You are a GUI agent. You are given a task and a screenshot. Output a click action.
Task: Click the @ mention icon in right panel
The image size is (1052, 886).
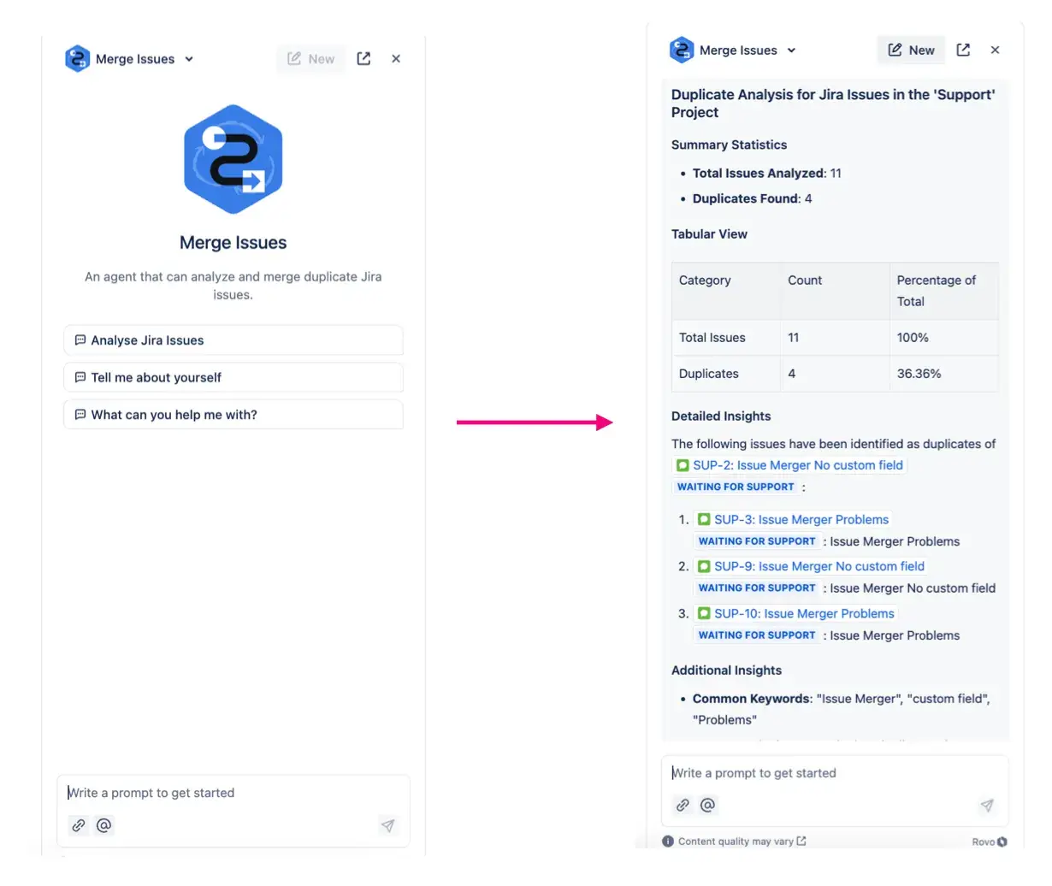[708, 805]
